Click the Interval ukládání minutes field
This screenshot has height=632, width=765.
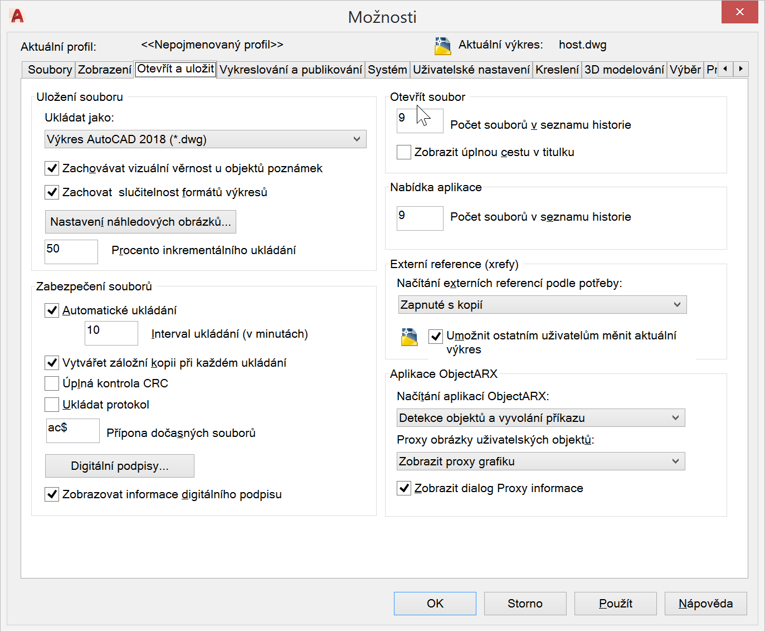pos(111,333)
